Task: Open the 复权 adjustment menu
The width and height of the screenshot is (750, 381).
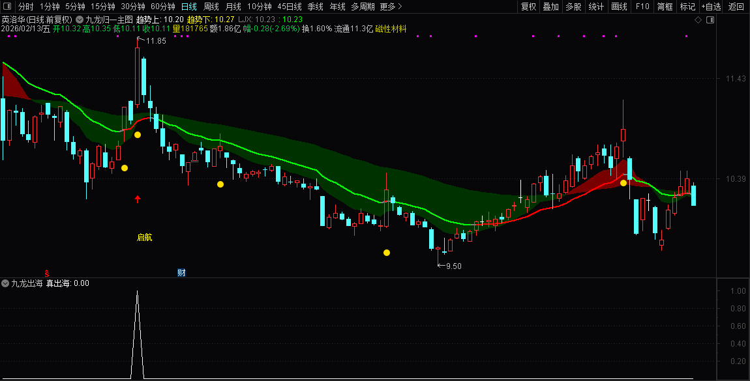Action: (528, 7)
